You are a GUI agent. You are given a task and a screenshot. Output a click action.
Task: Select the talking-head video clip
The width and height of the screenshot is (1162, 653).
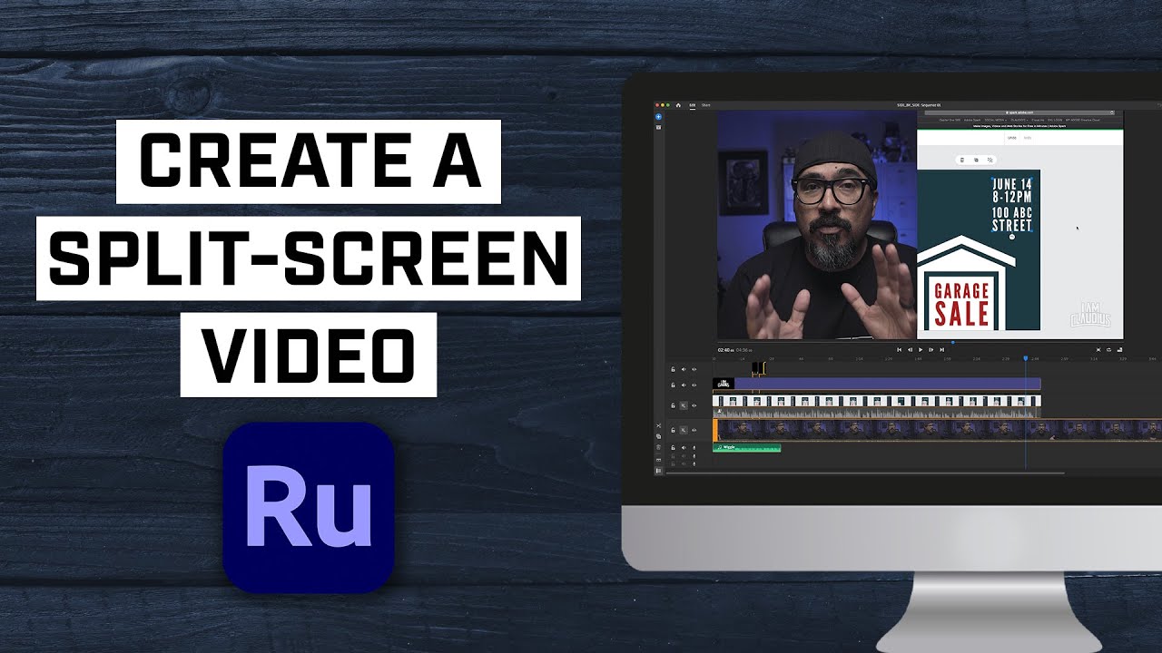point(937,430)
